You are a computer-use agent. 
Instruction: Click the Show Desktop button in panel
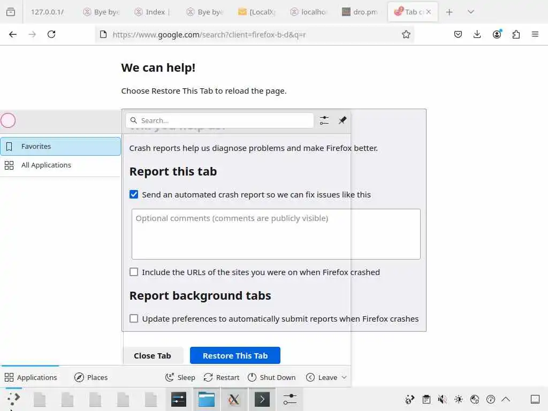pyautogui.click(x=535, y=399)
